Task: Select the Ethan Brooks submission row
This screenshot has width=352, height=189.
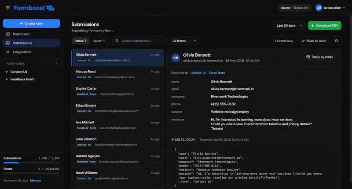Action: (117, 108)
